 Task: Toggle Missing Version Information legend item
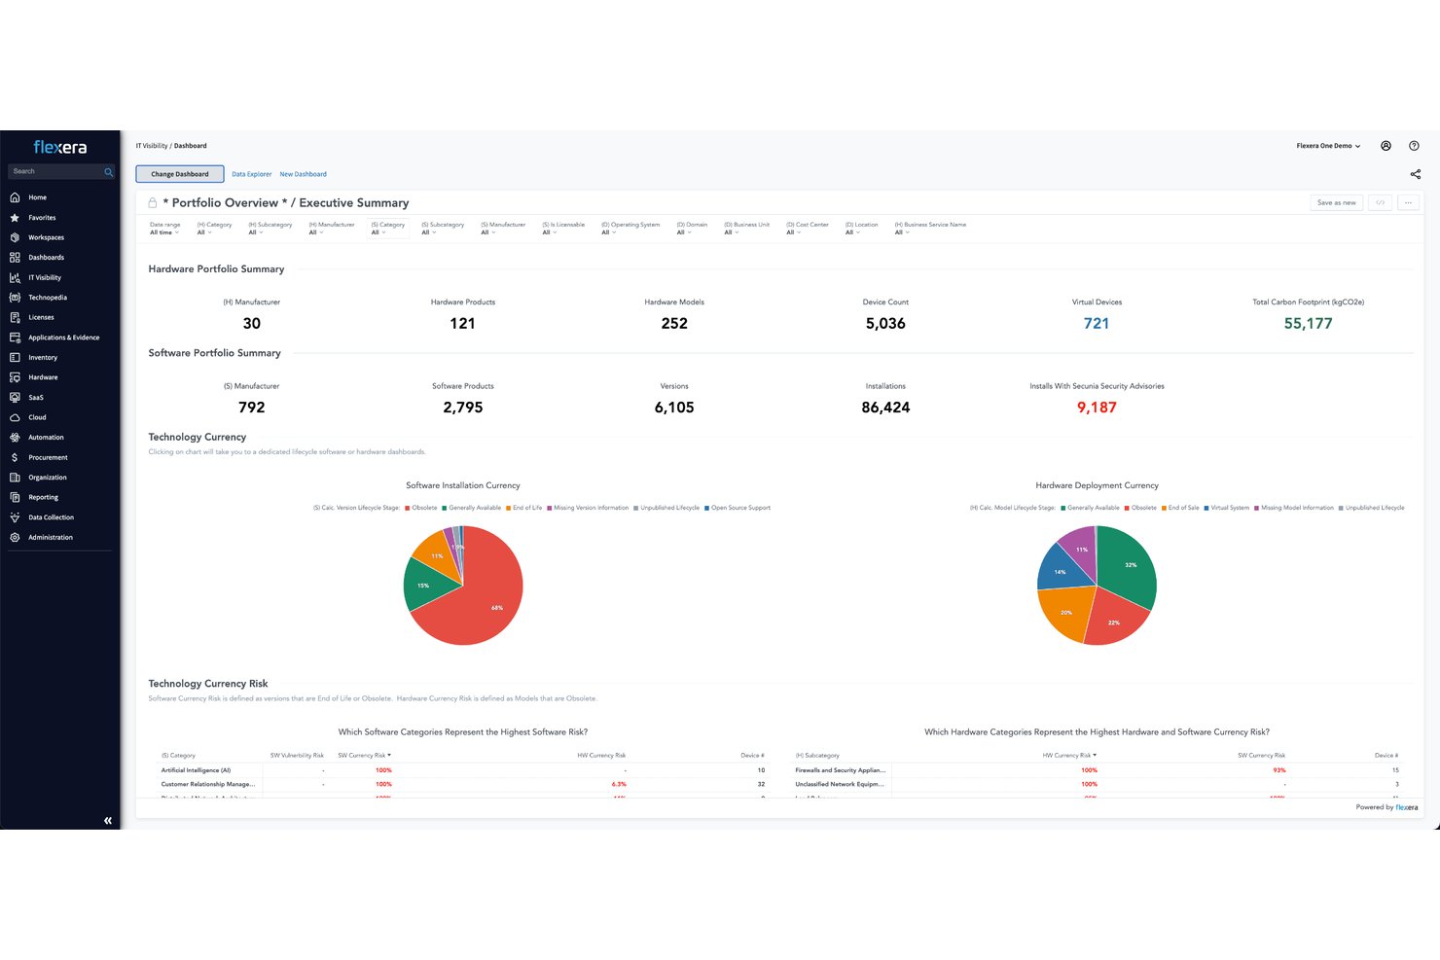pyautogui.click(x=588, y=508)
